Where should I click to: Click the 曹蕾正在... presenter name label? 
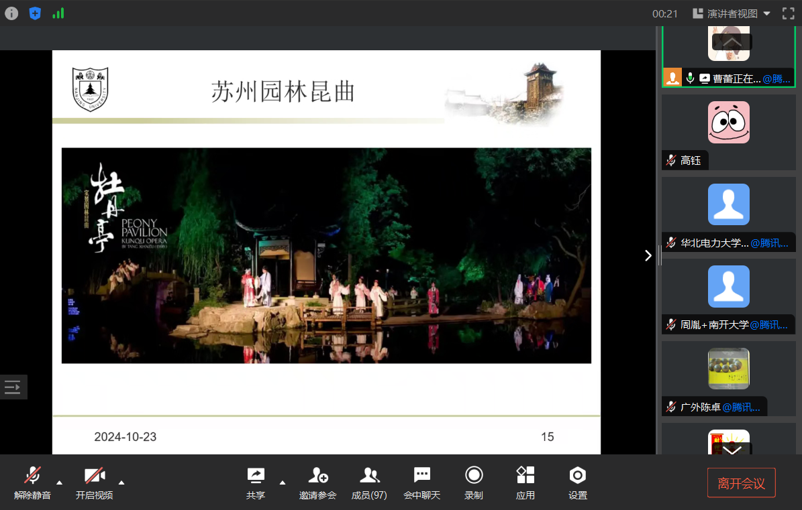point(736,78)
